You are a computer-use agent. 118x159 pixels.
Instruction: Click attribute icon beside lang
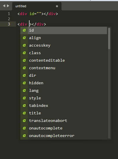24,91
